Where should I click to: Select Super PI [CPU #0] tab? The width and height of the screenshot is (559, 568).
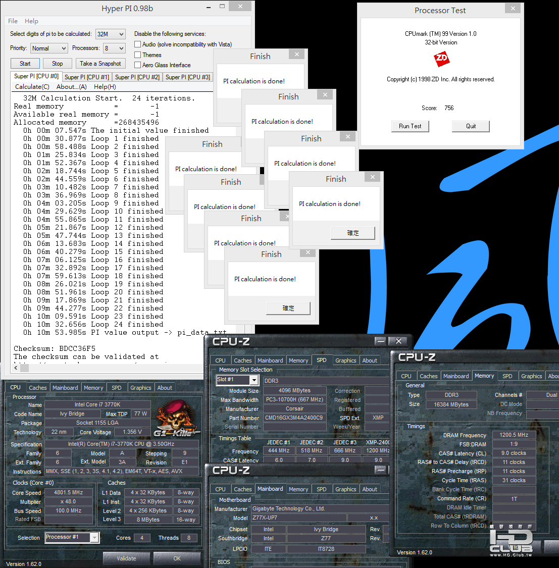click(36, 76)
